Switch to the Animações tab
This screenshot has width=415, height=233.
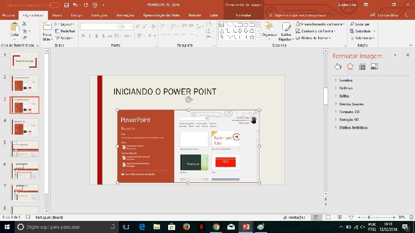coord(125,15)
